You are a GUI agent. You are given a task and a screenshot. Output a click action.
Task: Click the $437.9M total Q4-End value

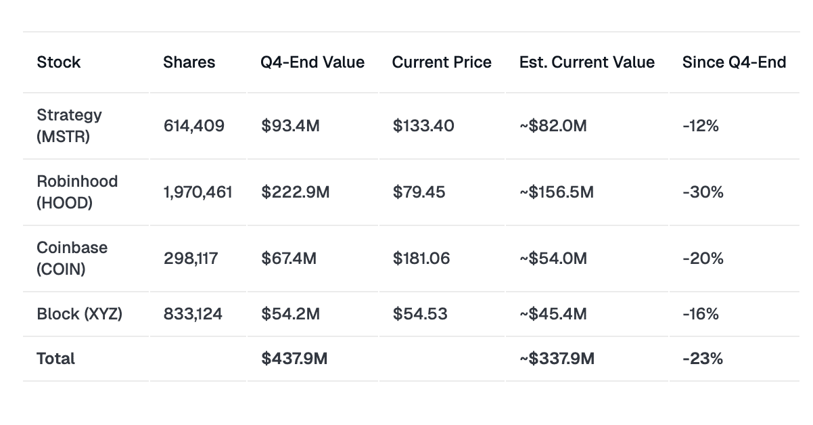294,358
